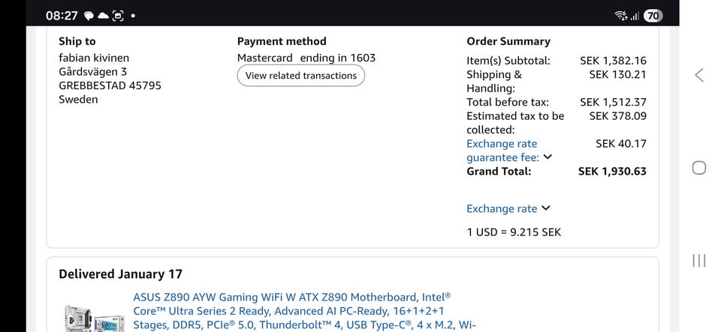Tap the Grand Total amount SEK 1,930.63

(x=612, y=171)
